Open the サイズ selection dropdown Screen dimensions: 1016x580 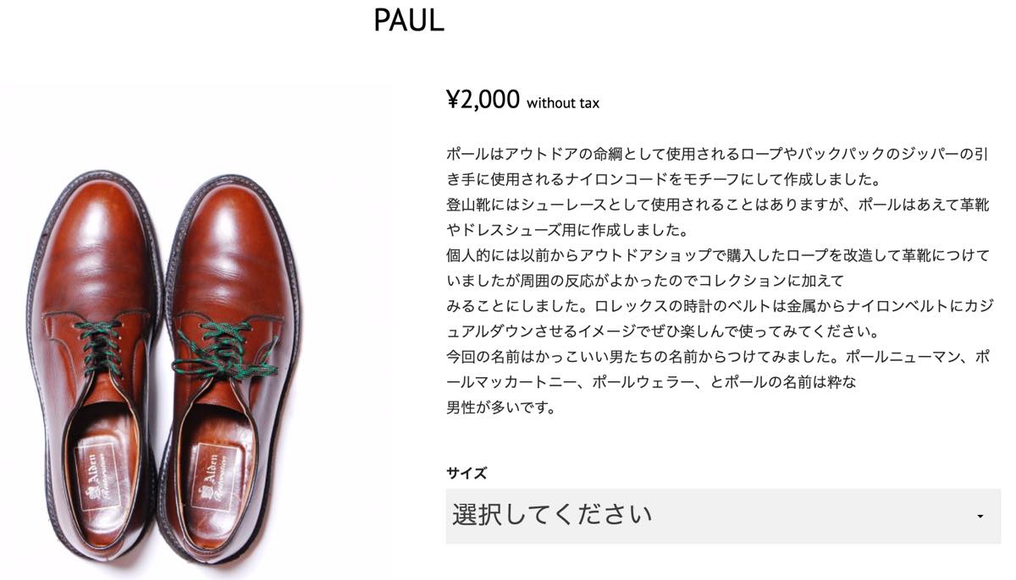(x=722, y=516)
